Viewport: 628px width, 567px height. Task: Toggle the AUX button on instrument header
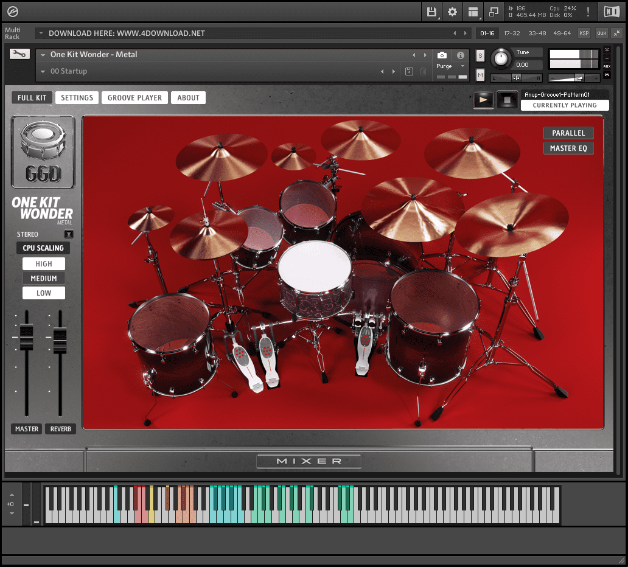[x=607, y=66]
